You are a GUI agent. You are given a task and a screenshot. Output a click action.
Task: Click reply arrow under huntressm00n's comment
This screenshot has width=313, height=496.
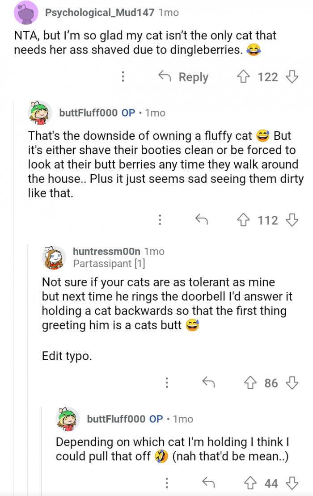coord(208,383)
